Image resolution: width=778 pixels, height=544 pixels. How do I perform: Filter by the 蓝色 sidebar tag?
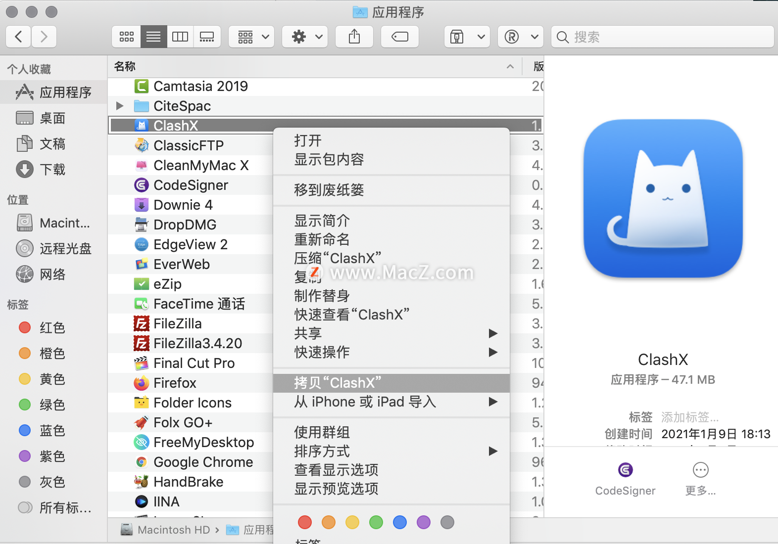click(x=53, y=431)
